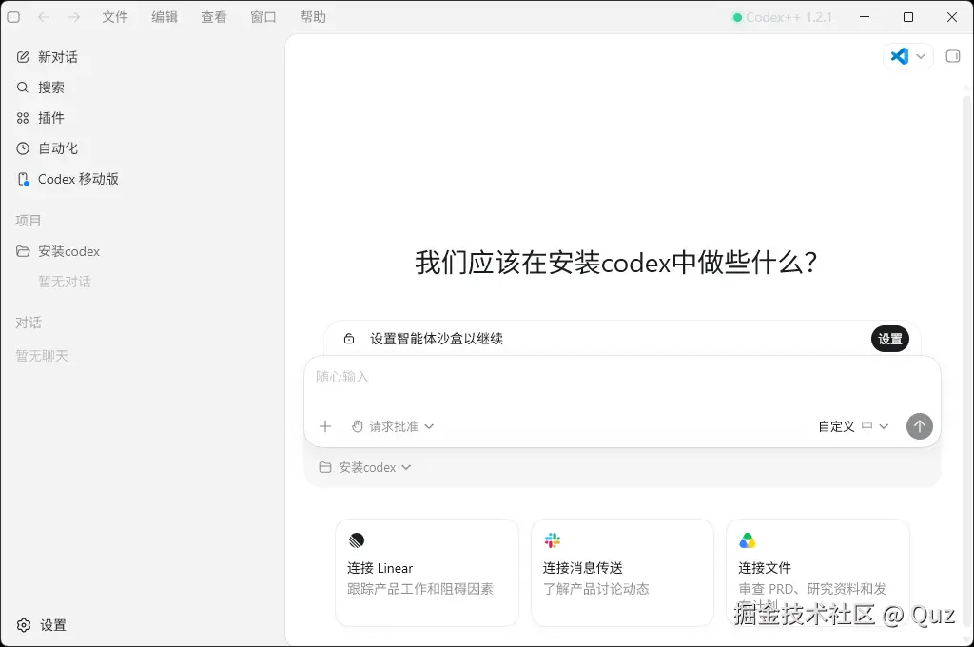
Task: Open the 文件 menu
Action: (x=115, y=17)
